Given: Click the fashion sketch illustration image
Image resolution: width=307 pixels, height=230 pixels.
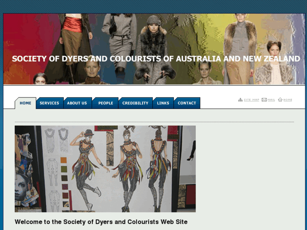Looking at the screenshot, I should (x=105, y=169).
